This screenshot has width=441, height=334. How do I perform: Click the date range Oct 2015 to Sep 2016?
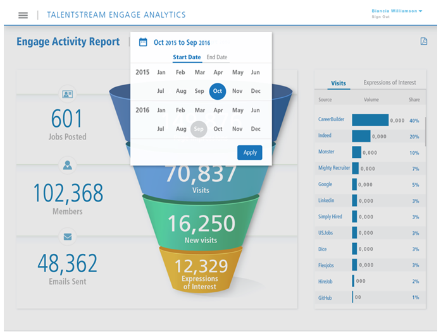point(182,42)
